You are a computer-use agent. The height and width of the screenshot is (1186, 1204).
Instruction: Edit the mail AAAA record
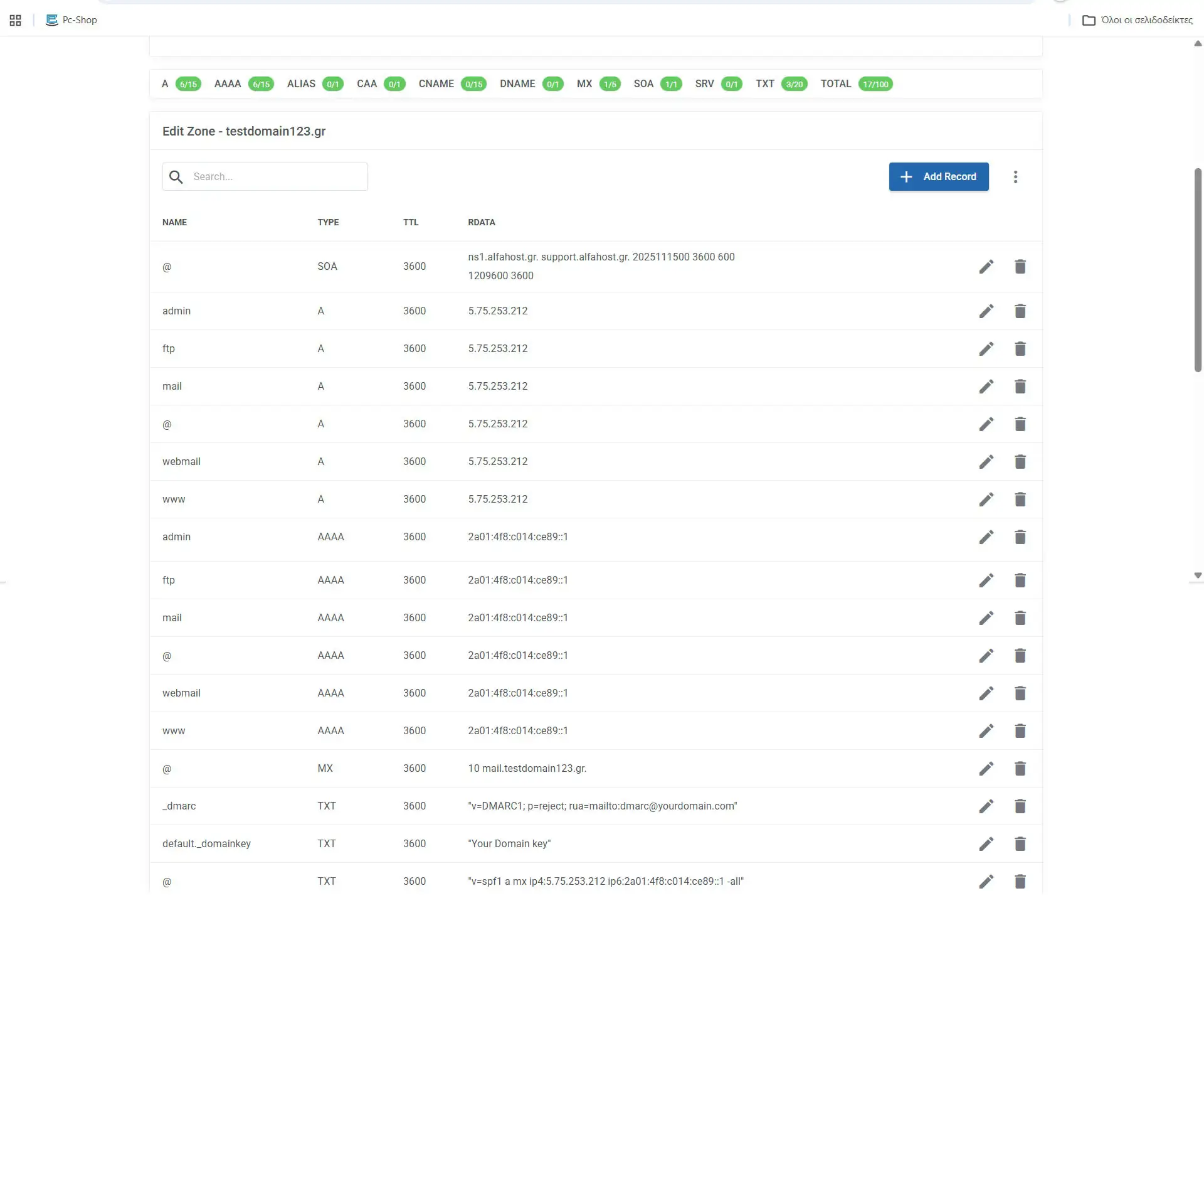[x=986, y=617]
